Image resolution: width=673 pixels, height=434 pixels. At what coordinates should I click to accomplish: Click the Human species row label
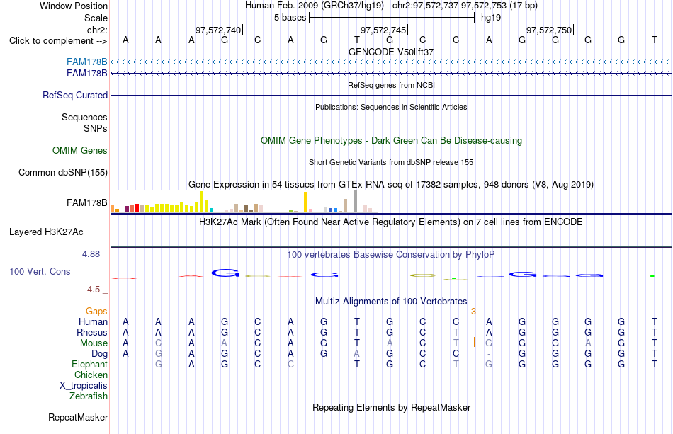(x=93, y=322)
